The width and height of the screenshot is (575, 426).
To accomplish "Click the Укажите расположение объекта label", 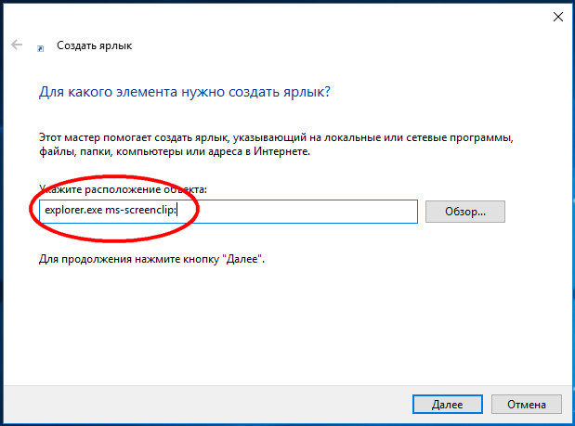I will 123,189.
